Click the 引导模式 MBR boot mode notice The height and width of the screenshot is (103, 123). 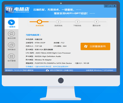pyautogui.click(x=47, y=67)
